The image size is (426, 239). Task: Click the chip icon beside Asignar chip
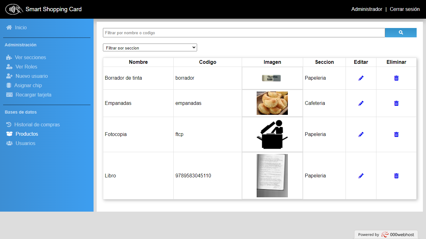coord(9,86)
